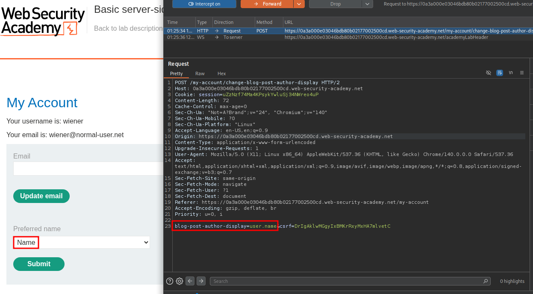Switch to the Raw tab
The image size is (533, 294).
click(200, 73)
